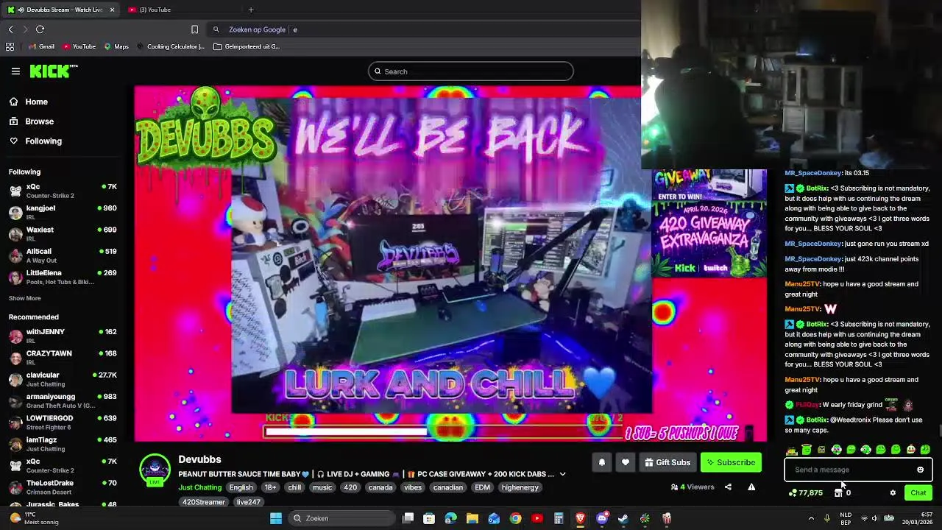This screenshot has height=530, width=942.
Task: Click the Just Chatting category link
Action: point(199,487)
